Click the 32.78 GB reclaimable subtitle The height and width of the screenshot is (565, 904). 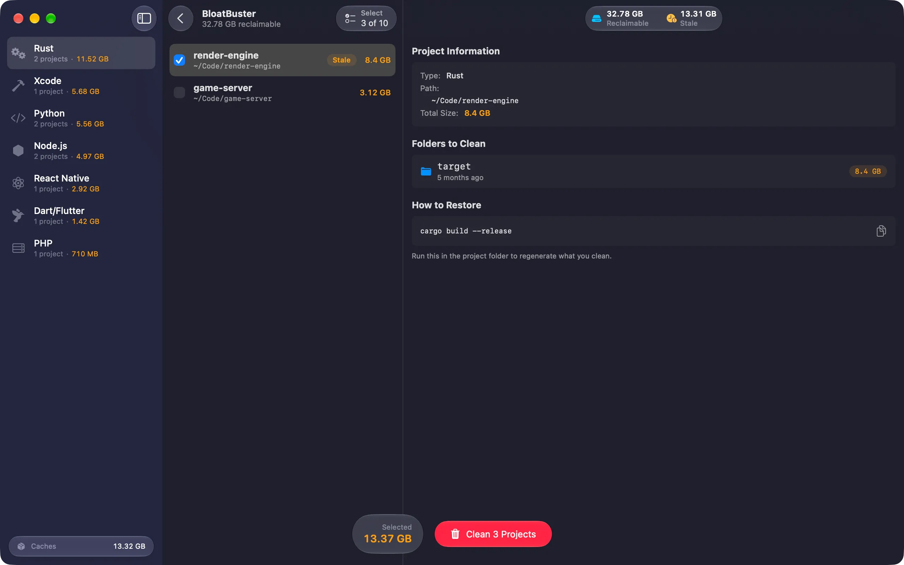pyautogui.click(x=241, y=24)
